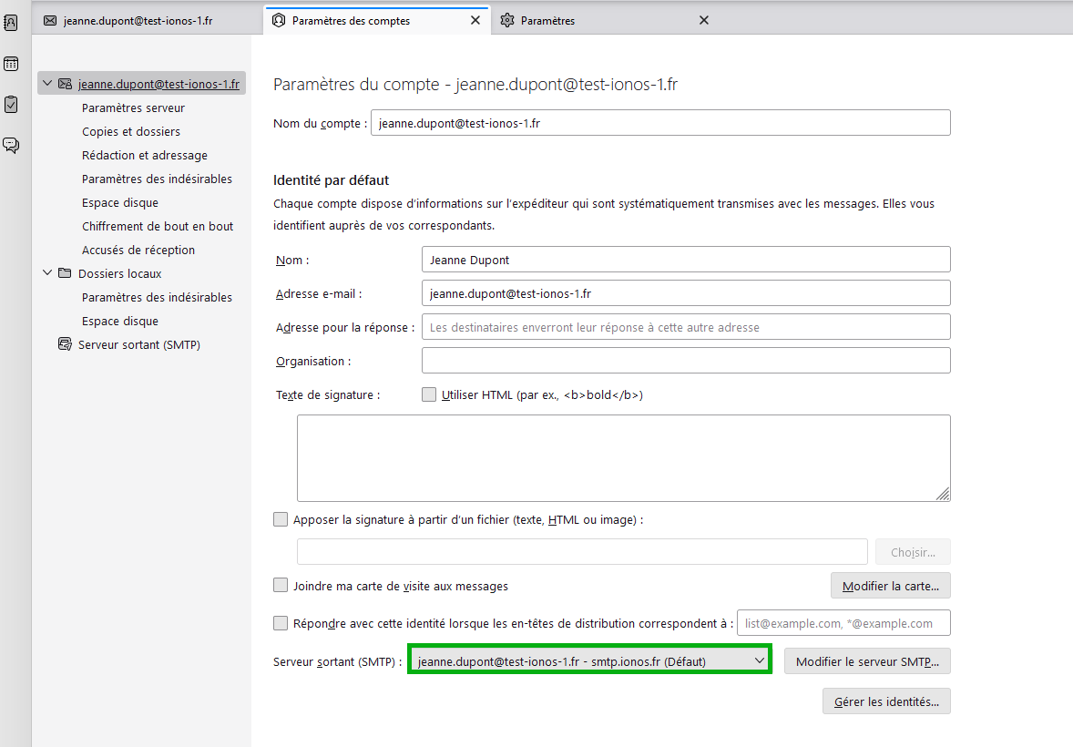The image size is (1073, 747).
Task: Collapse the jeanne.dupont account tree node
Action: click(x=47, y=84)
